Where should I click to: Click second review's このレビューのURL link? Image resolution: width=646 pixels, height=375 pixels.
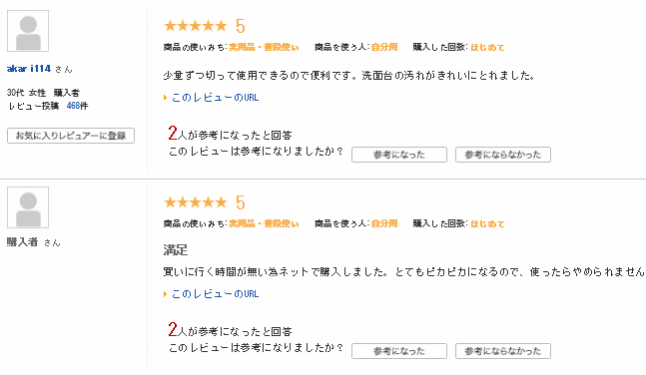215,294
